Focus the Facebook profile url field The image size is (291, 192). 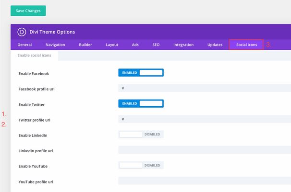click(205, 88)
